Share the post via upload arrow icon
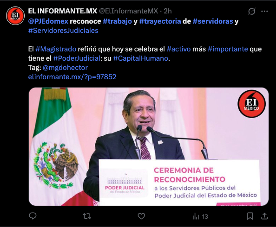Image resolution: width=276 pixels, height=227 pixels. click(x=264, y=216)
